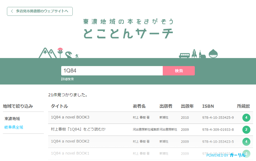Open holdings badge 4 for 1Q84 BOOK3
Image resolution: width=256 pixels, height=161 pixels.
point(246,117)
